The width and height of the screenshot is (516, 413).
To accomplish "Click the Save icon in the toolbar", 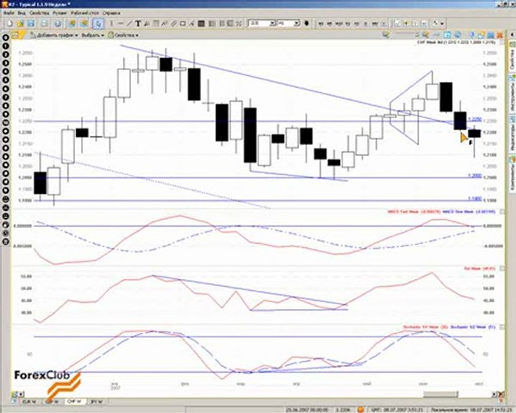I will point(30,24).
